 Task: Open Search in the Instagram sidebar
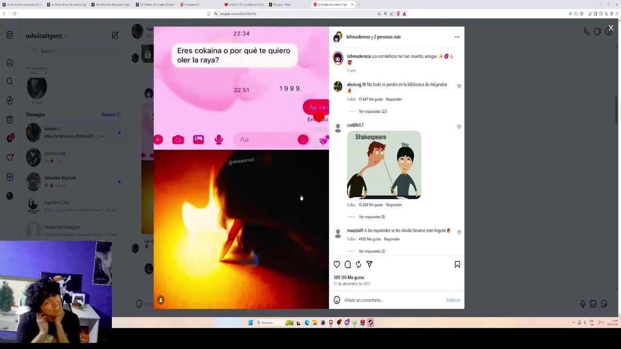tap(10, 81)
